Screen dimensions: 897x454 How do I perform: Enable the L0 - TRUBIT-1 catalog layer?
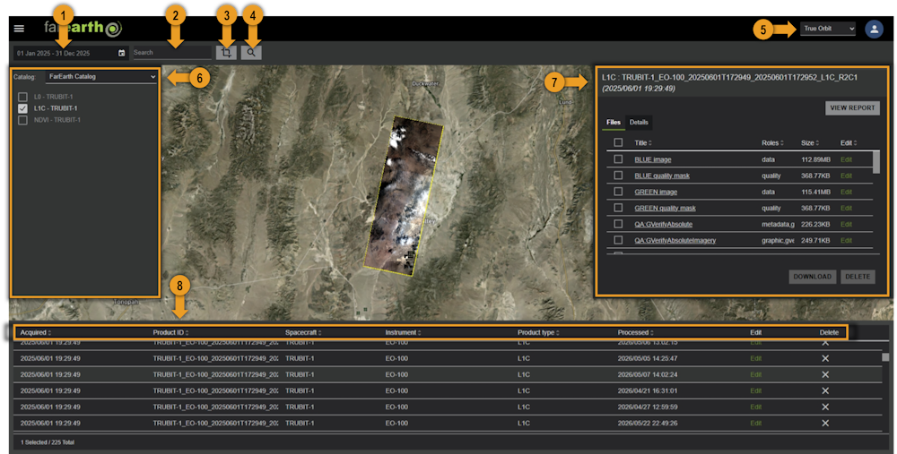click(x=23, y=97)
